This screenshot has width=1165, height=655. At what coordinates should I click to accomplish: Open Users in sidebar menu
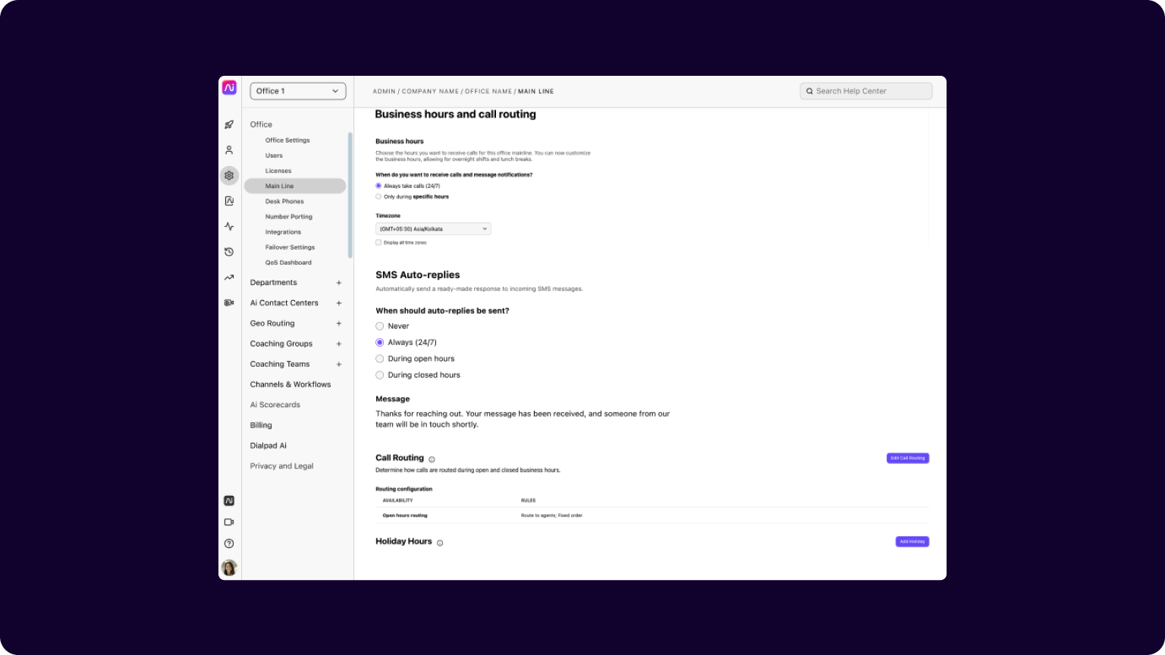click(274, 155)
